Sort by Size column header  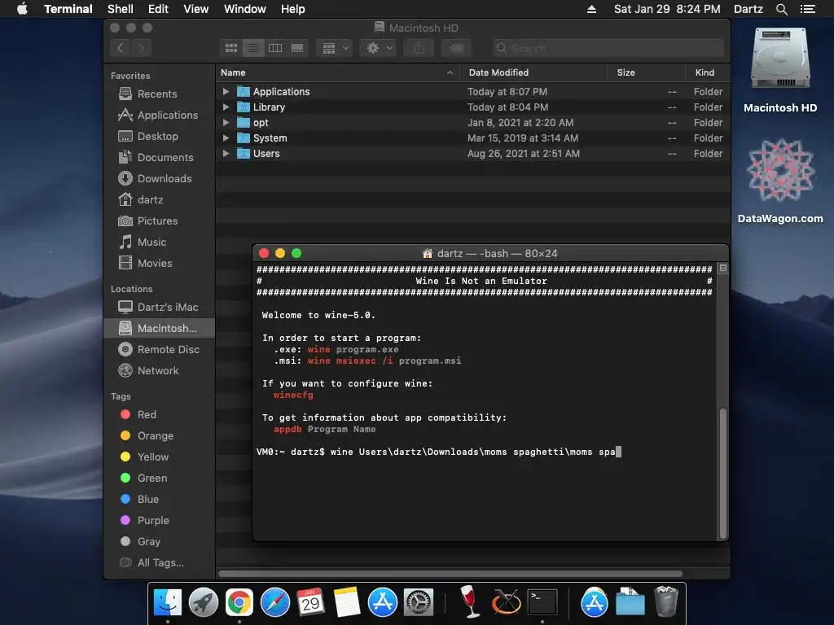tap(646, 72)
